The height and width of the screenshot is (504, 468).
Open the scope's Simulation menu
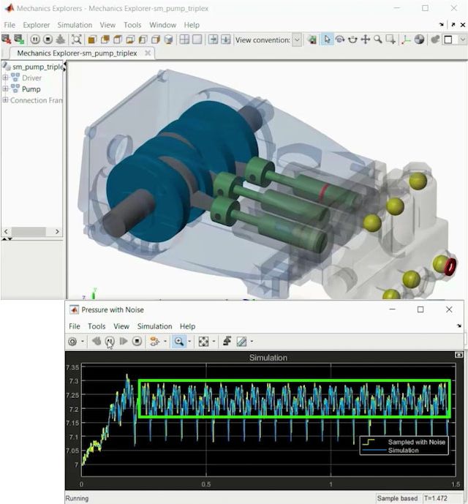click(x=154, y=326)
